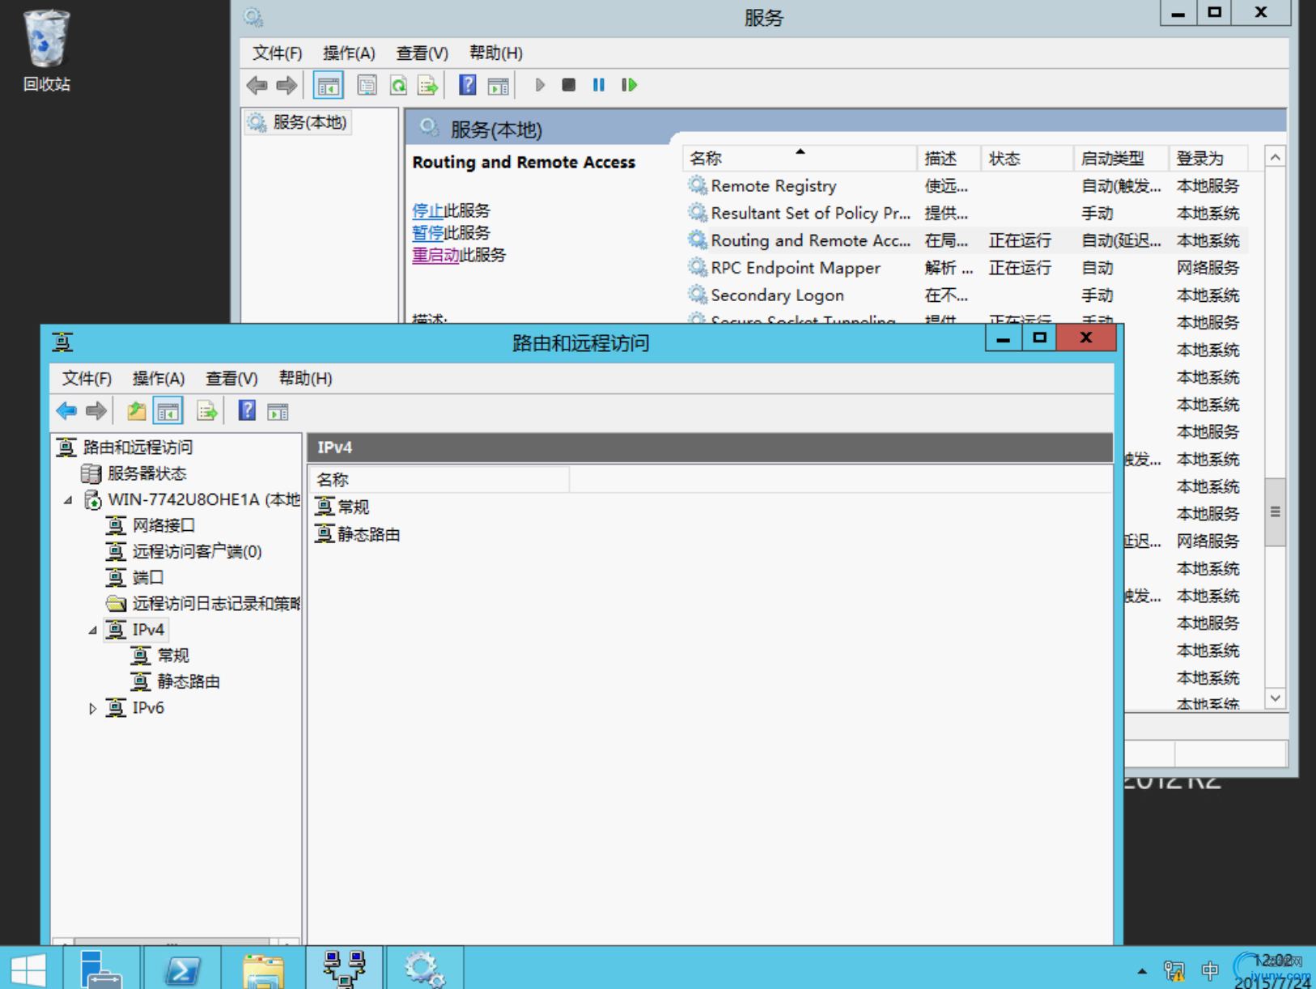Toggle action pane icon in Services toolbar

tap(499, 85)
